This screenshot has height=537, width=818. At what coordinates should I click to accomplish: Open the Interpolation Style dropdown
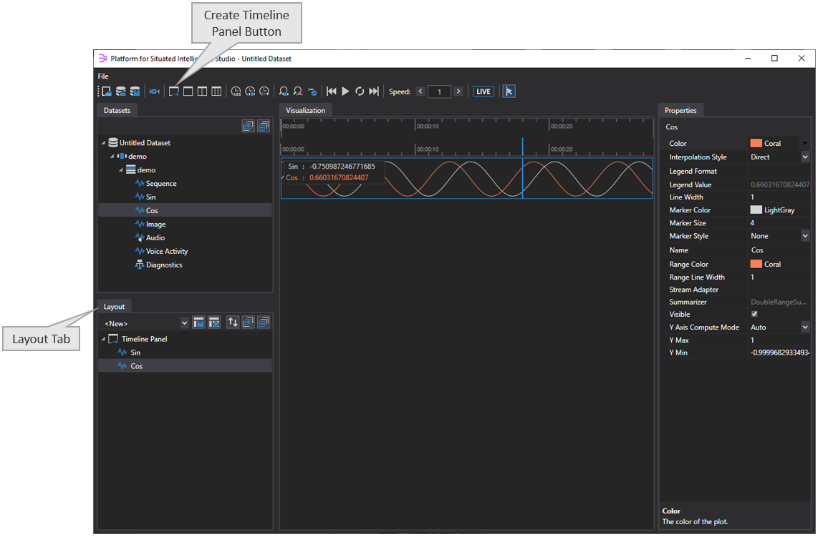pyautogui.click(x=806, y=157)
